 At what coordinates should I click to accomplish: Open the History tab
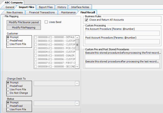point(62,7)
